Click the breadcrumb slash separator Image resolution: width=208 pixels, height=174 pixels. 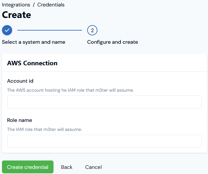coord(34,5)
